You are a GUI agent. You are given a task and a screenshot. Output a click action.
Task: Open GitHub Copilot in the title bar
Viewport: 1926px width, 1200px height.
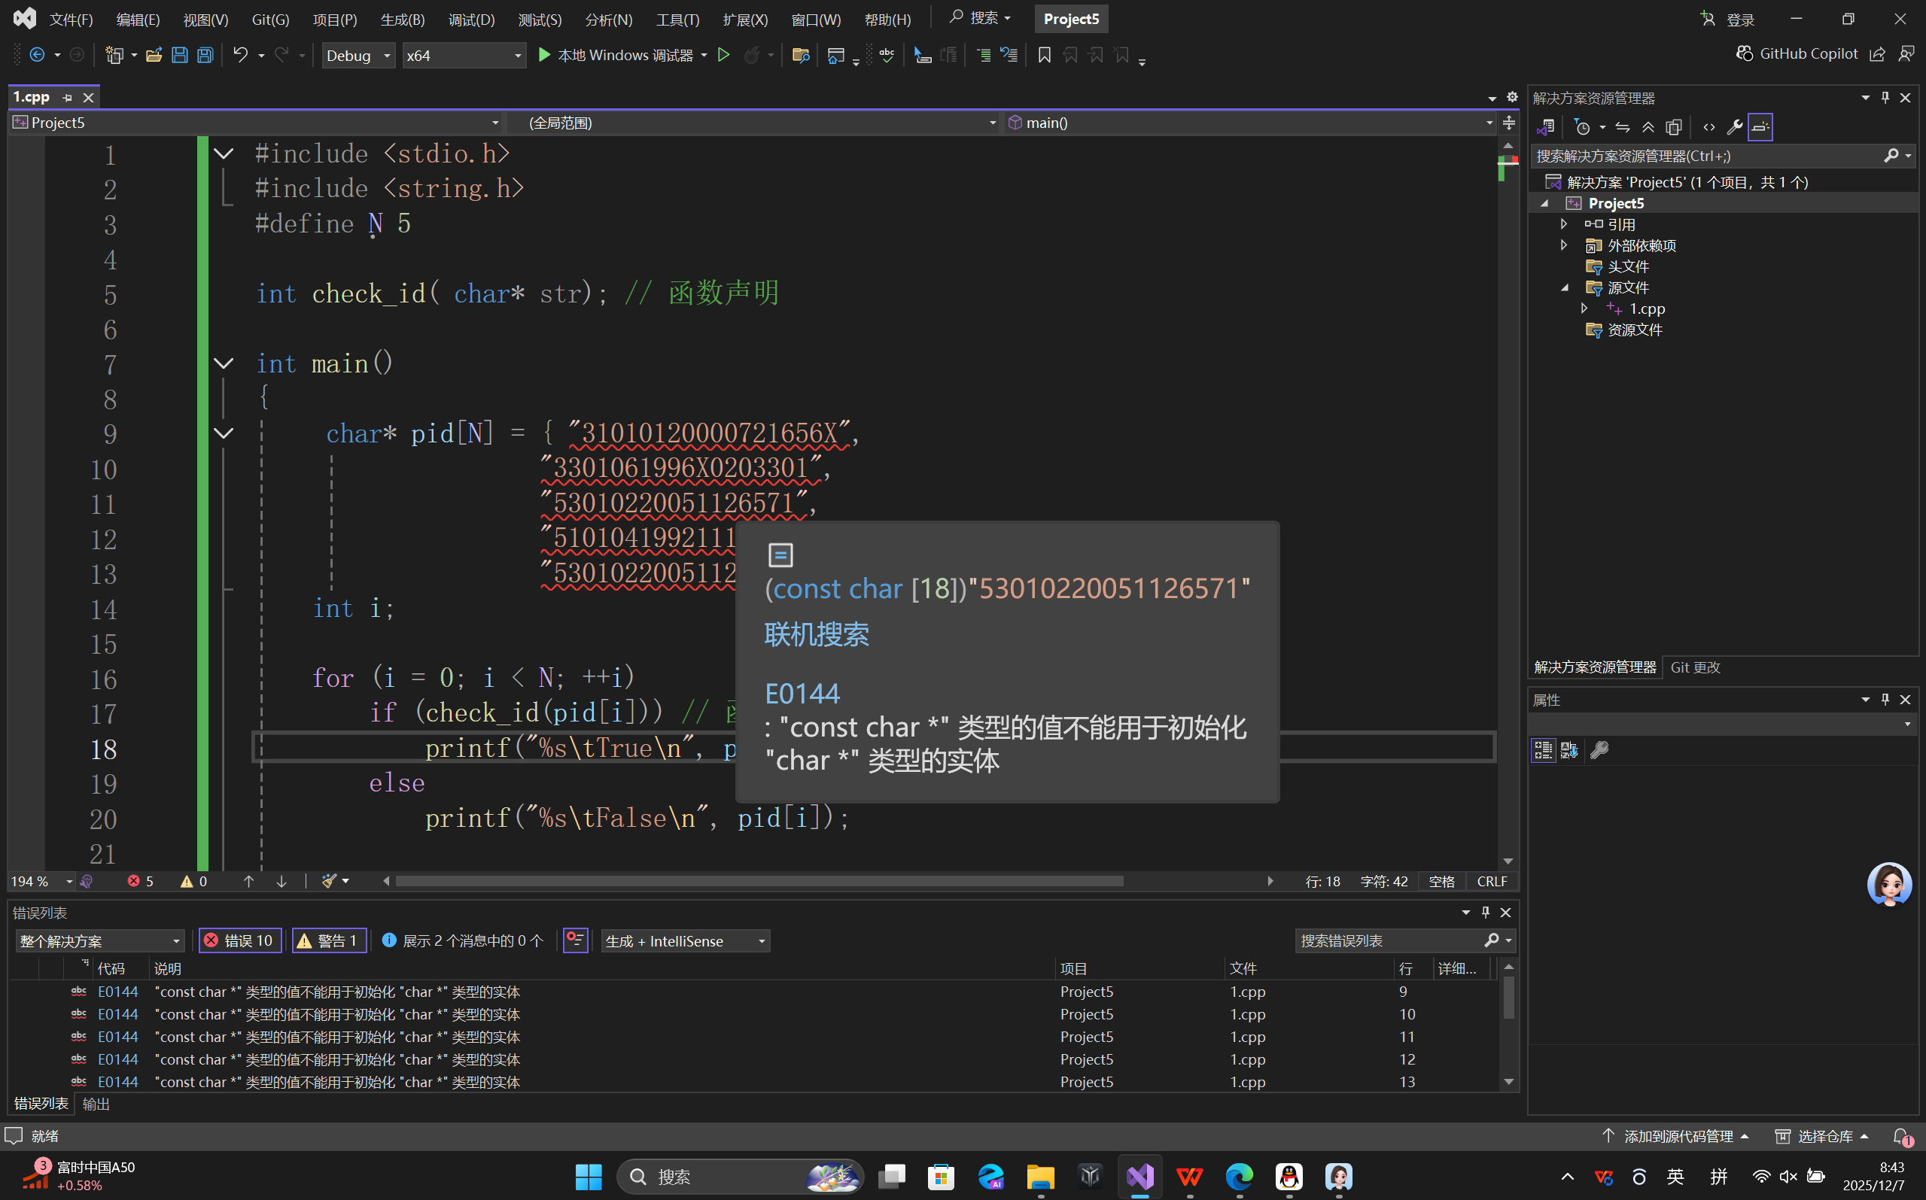1797,53
